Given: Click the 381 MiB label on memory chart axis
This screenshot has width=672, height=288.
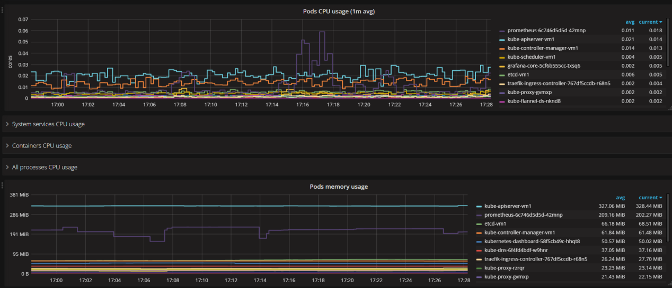Looking at the screenshot, I should (19, 195).
